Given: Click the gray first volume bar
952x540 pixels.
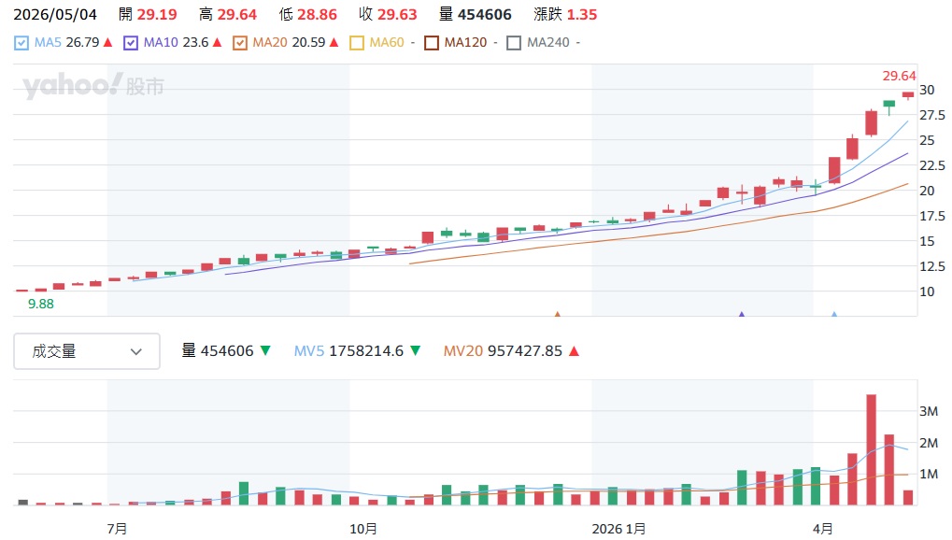Looking at the screenshot, I should [x=23, y=503].
